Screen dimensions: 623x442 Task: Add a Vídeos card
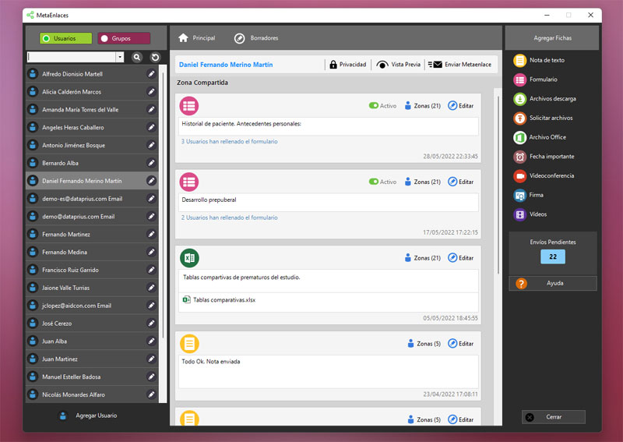coord(530,214)
